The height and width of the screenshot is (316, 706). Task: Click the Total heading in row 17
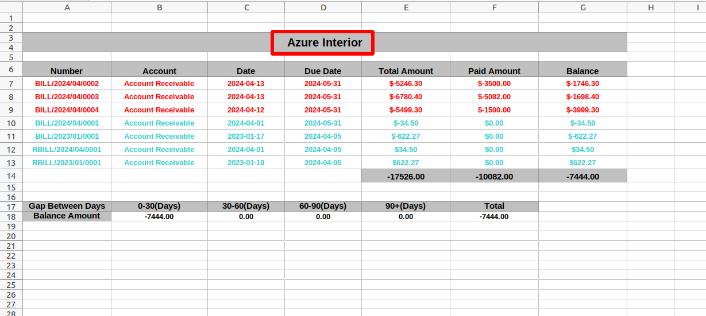click(494, 206)
